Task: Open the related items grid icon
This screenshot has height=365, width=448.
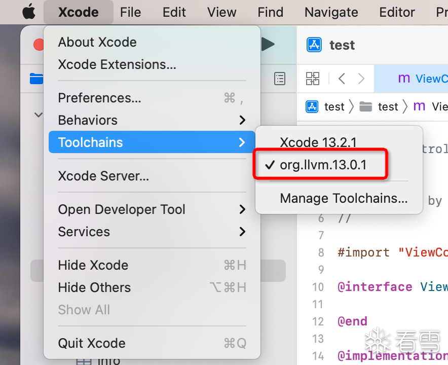Action: [x=313, y=79]
